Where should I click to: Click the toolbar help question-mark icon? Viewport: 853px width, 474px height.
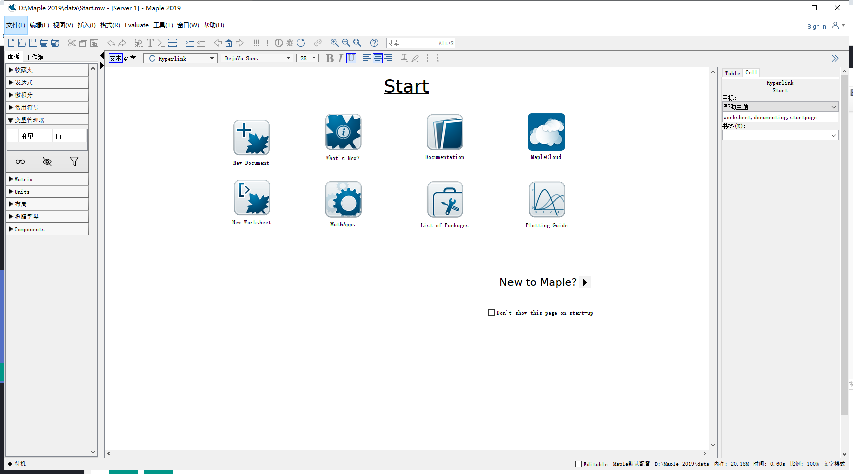click(x=374, y=43)
